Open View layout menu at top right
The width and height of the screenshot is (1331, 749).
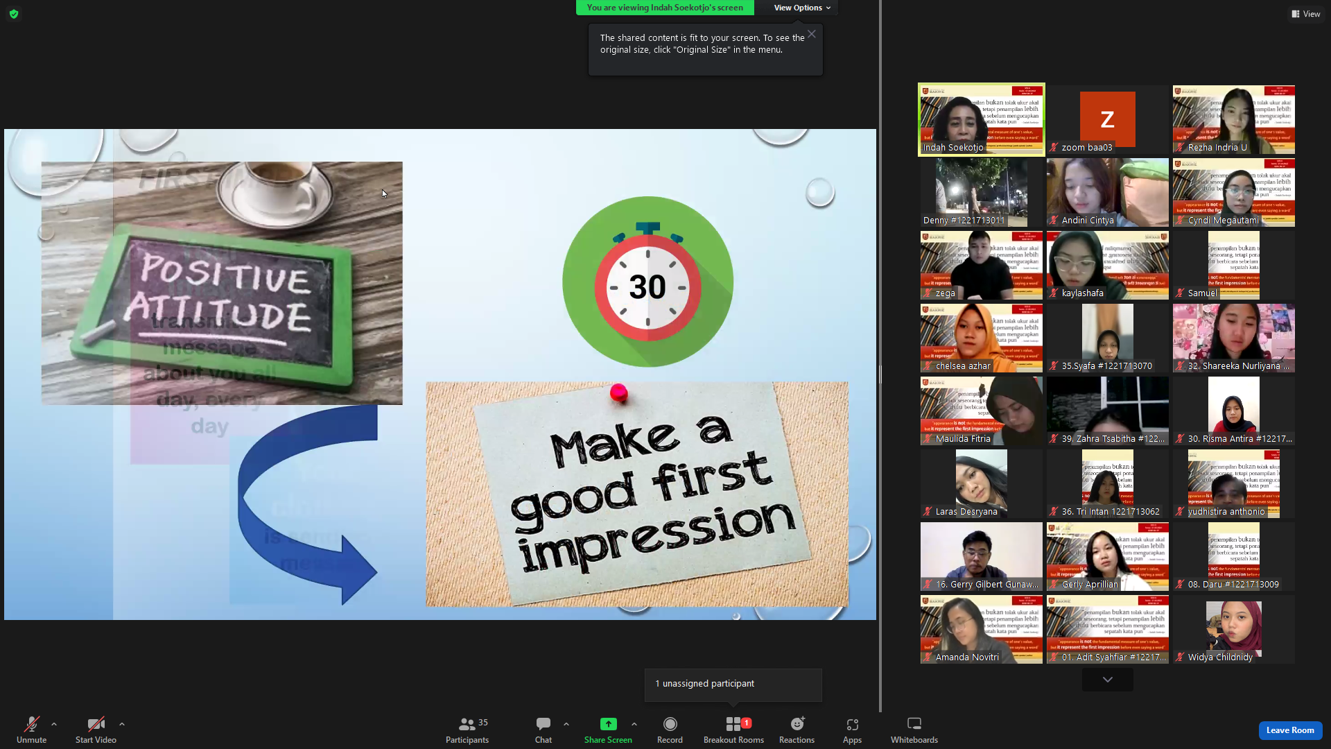pos(1306,14)
